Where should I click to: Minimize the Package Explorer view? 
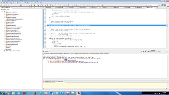click(x=39, y=8)
